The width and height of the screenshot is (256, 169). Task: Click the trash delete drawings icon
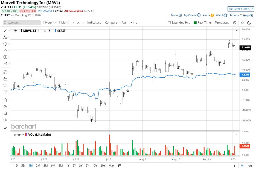(x=5, y=100)
